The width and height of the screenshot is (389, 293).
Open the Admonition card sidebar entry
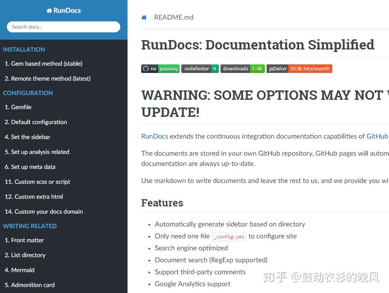click(x=29, y=285)
